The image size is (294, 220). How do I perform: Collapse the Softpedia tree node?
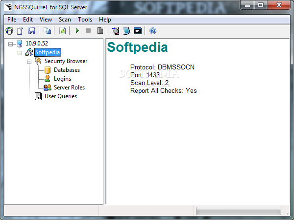pos(20,53)
